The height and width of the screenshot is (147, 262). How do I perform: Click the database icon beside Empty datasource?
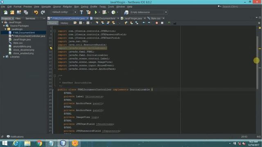tap(126, 12)
